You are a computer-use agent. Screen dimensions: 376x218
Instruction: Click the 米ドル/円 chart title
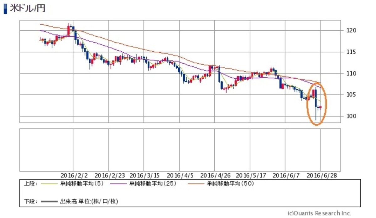(27, 8)
